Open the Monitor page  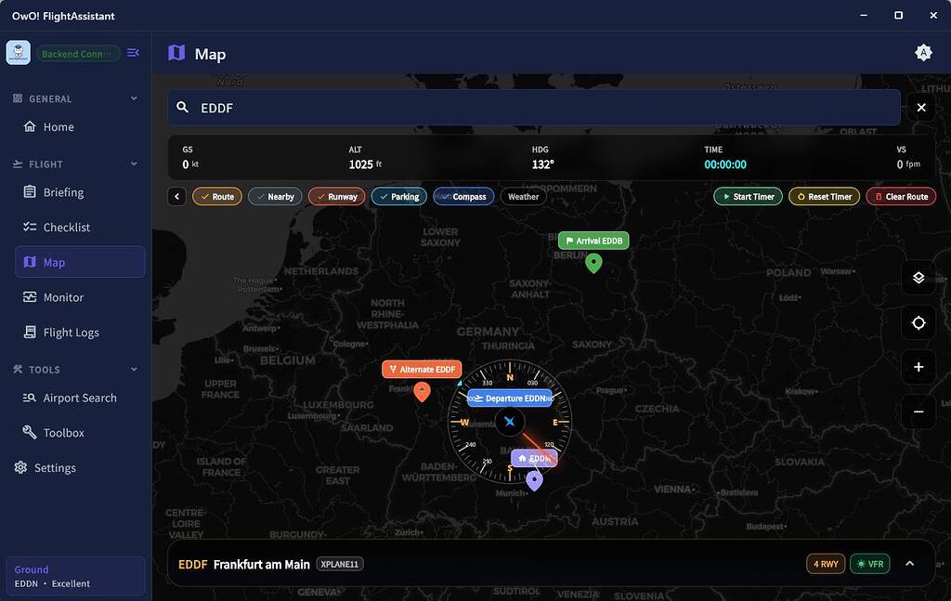click(80, 297)
